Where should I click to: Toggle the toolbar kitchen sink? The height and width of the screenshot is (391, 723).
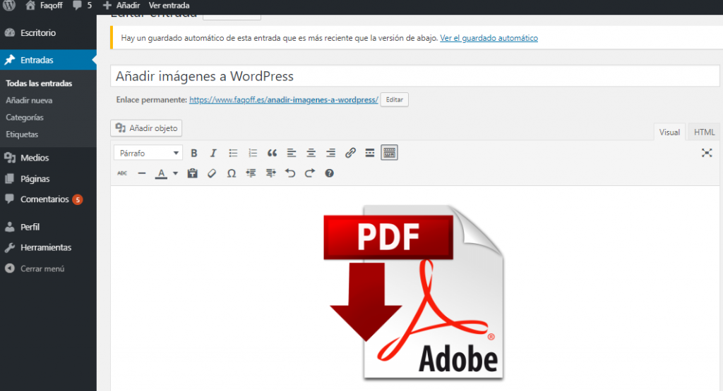[x=389, y=153]
